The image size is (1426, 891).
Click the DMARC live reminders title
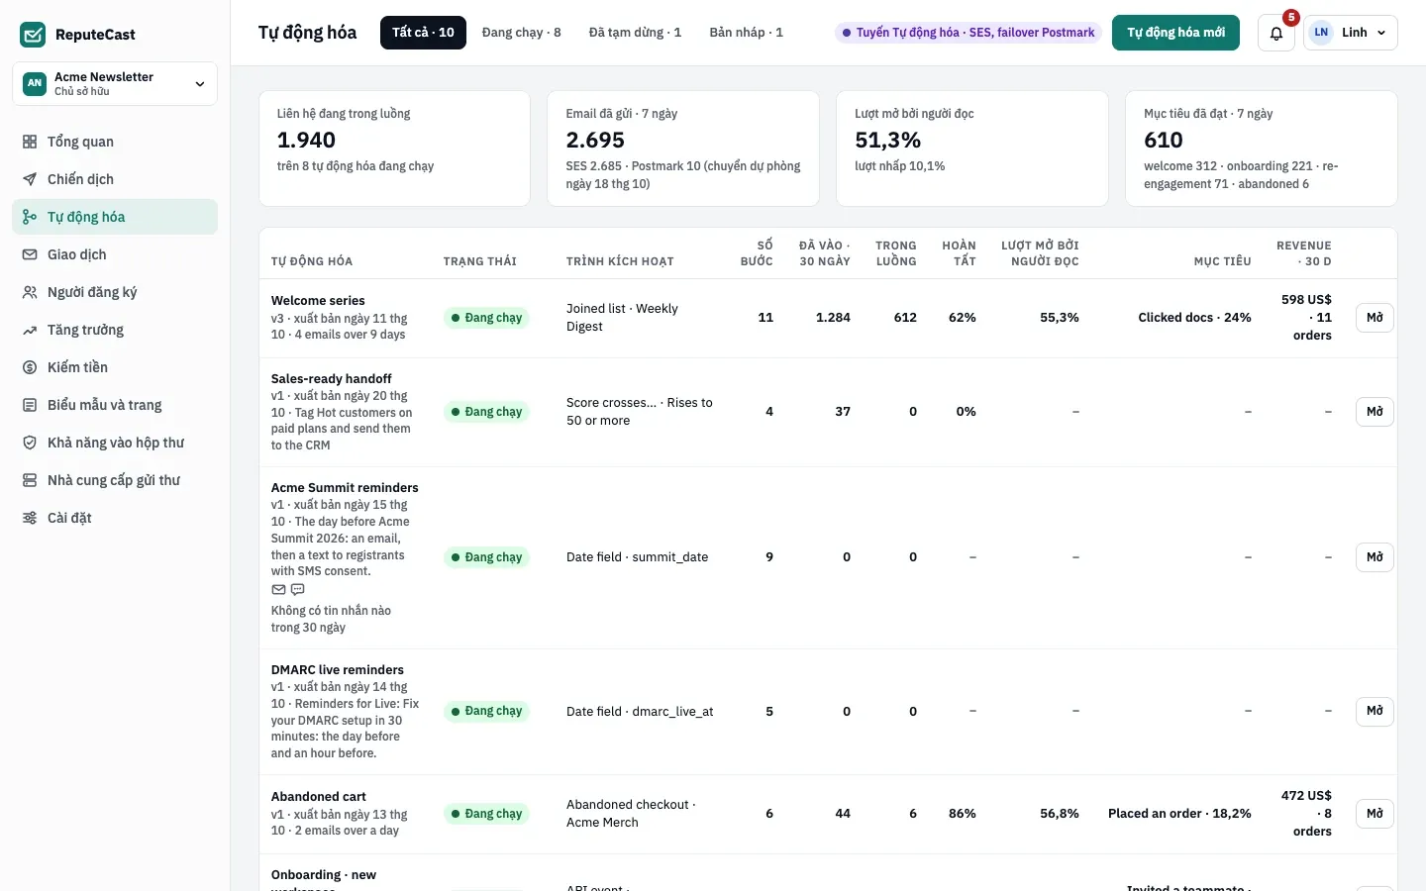pyautogui.click(x=338, y=670)
